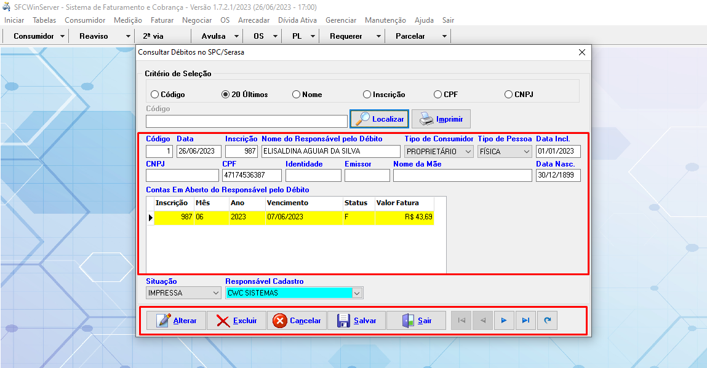The image size is (707, 368).
Task: Click the Imprimir printer button
Action: [x=441, y=119]
